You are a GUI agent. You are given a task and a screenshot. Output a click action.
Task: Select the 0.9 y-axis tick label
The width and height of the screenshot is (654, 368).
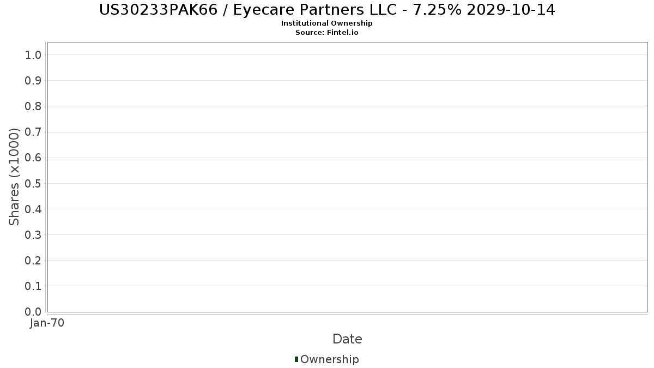click(33, 80)
